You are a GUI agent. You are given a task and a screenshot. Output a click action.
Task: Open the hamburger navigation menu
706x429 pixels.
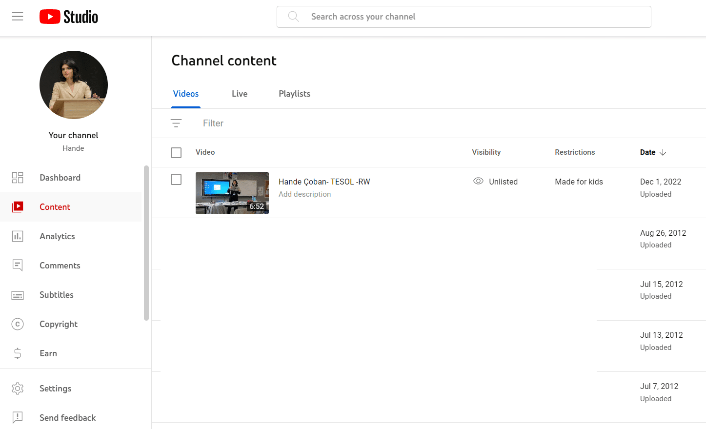[18, 17]
